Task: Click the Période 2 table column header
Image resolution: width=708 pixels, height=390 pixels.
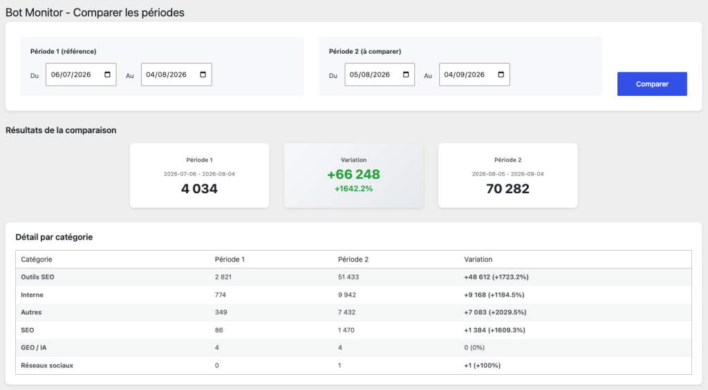Action: pyautogui.click(x=353, y=260)
